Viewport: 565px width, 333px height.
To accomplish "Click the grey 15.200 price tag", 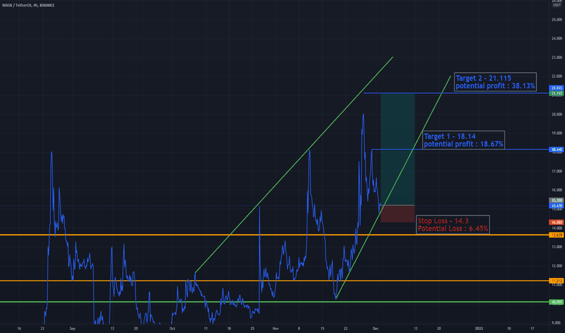I will (557, 200).
